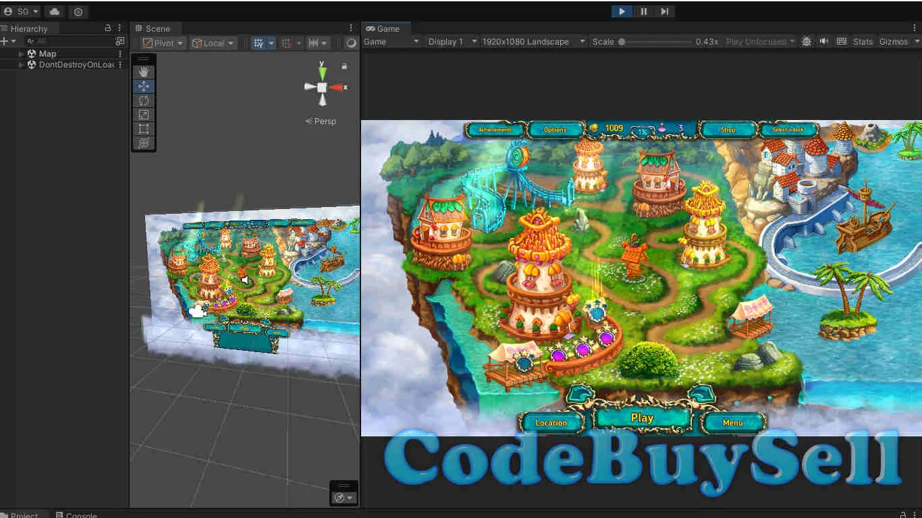
Task: Open the Hierarchy panel options menu
Action: click(x=119, y=28)
